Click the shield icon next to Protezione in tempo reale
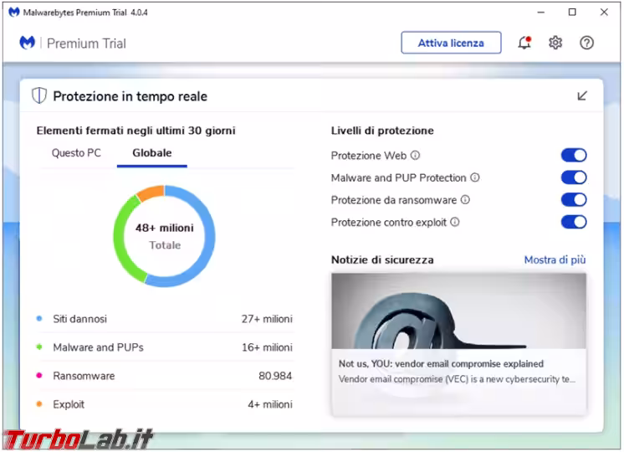The height and width of the screenshot is (452, 624). 39,96
